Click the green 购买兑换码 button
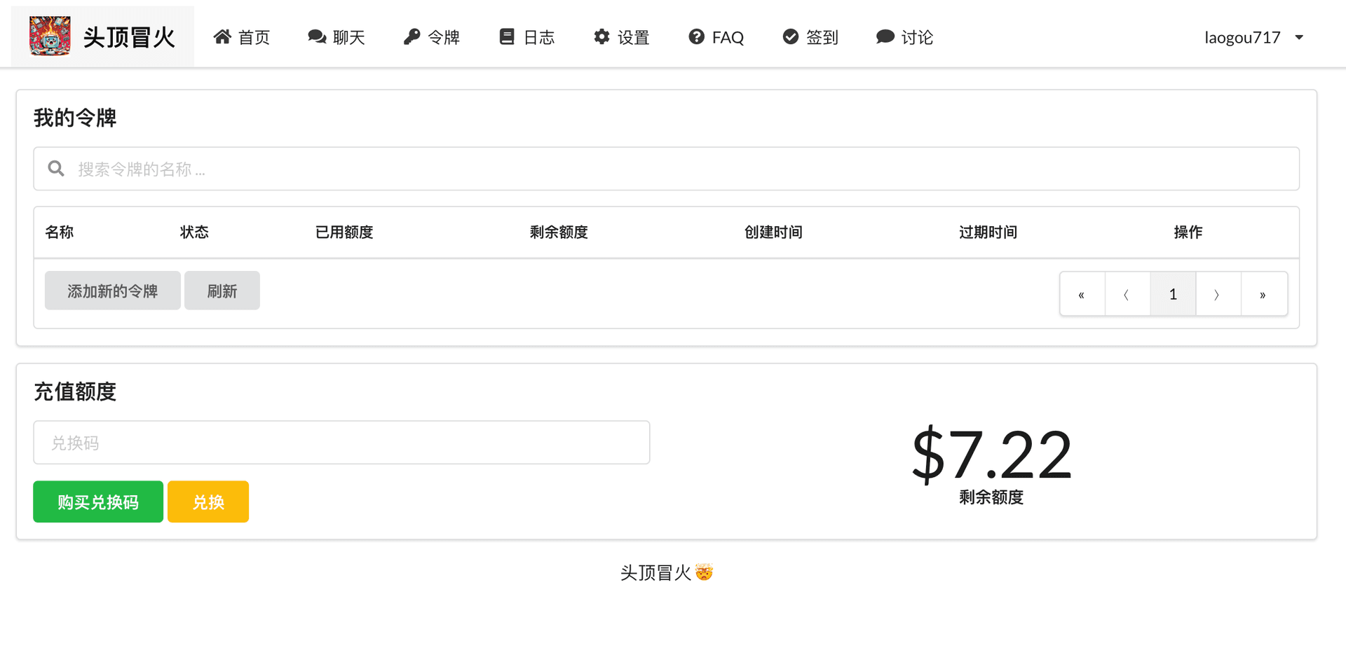 click(x=98, y=502)
